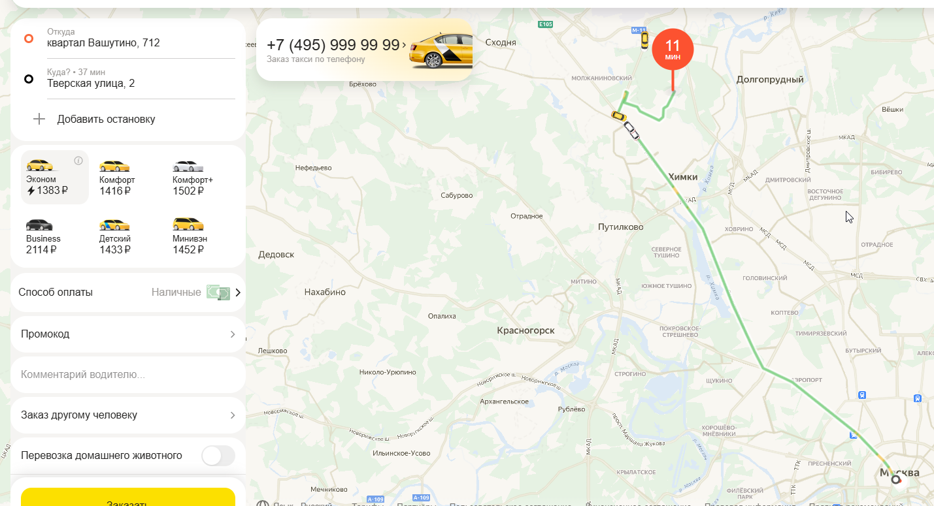Click the plus icon for adding a stop

pos(39,119)
